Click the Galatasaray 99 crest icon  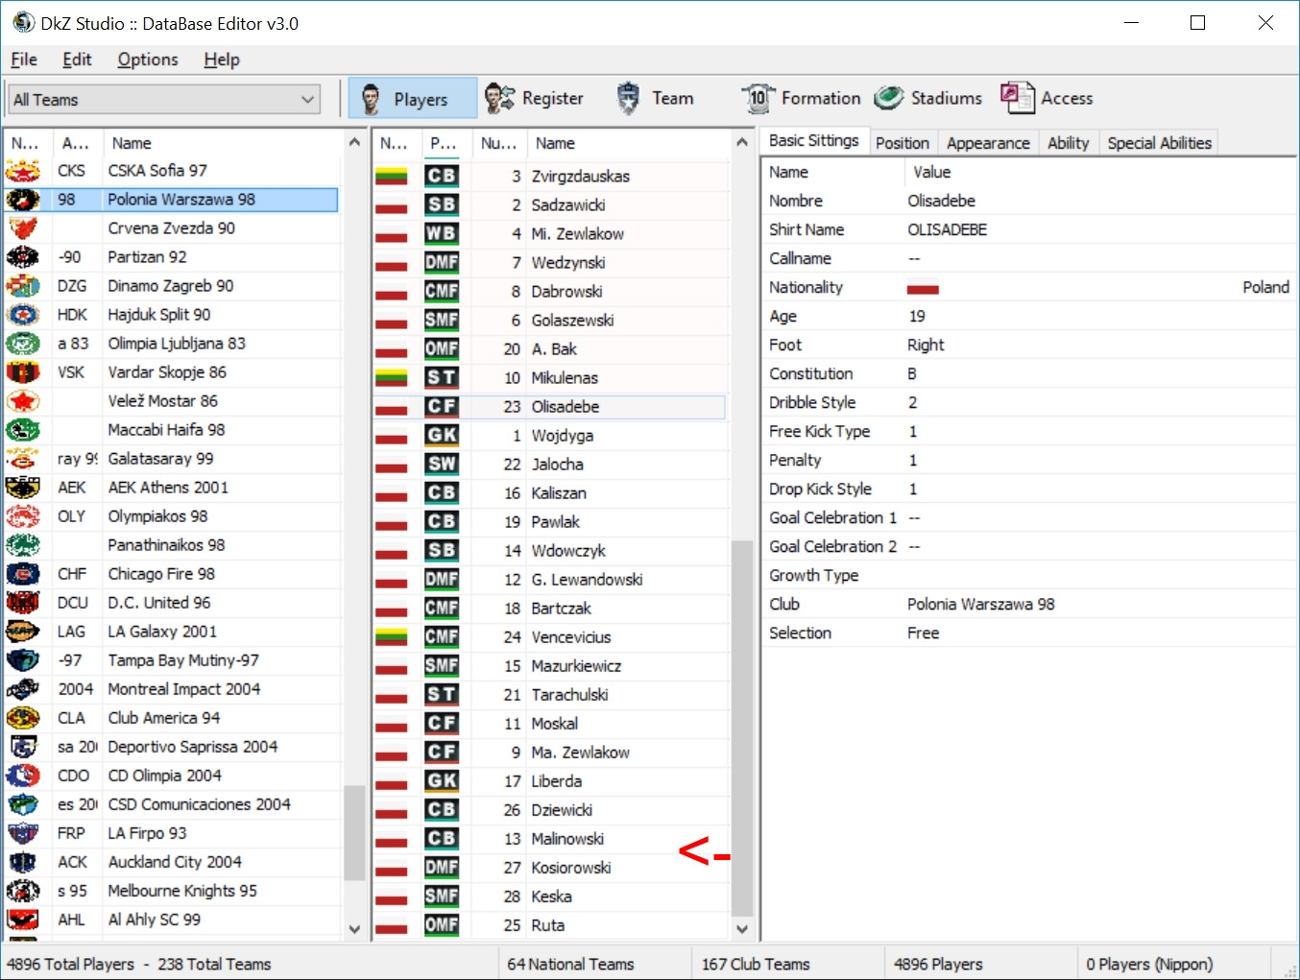click(x=23, y=459)
